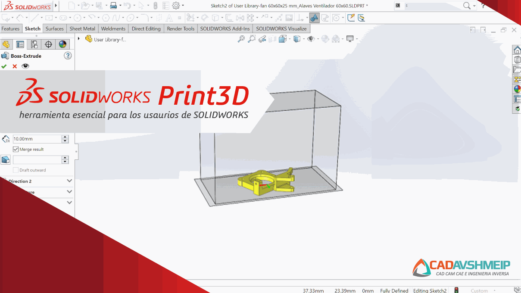521x293 pixels.
Task: Click the depth field showing 10.00mm
Action: coord(37,139)
